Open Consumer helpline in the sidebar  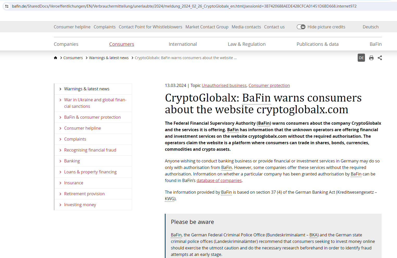pos(83,128)
